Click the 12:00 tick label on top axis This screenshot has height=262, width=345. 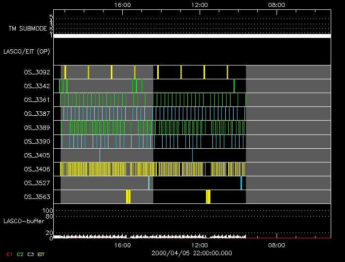click(199, 4)
